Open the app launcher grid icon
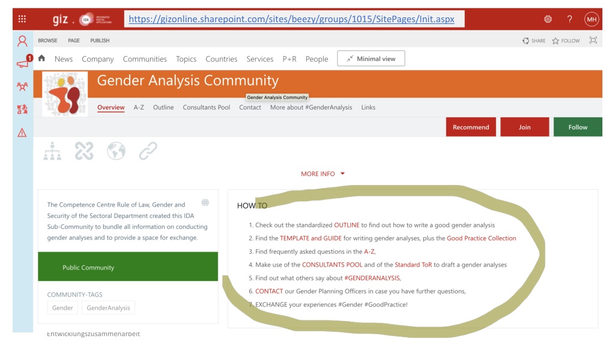615x345 pixels. click(x=22, y=19)
